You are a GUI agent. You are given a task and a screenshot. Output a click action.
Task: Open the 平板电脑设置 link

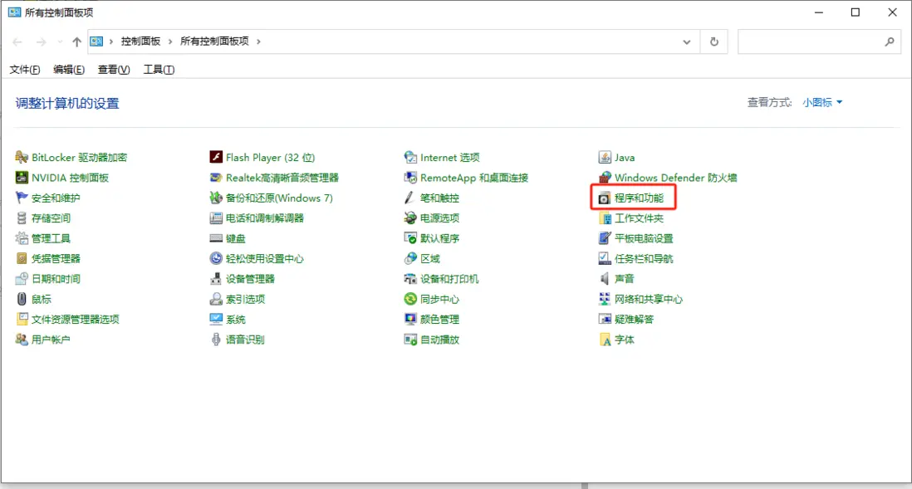point(644,238)
